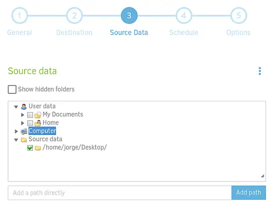Open the three-dot options menu

[x=260, y=71]
